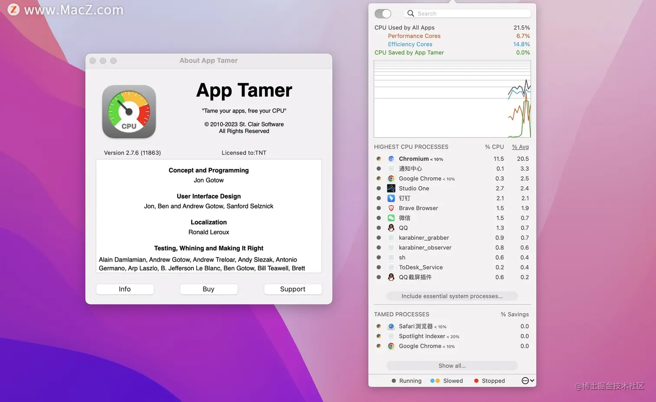Click the Licensed to:TNT text
This screenshot has height=402, width=656.
244,153
